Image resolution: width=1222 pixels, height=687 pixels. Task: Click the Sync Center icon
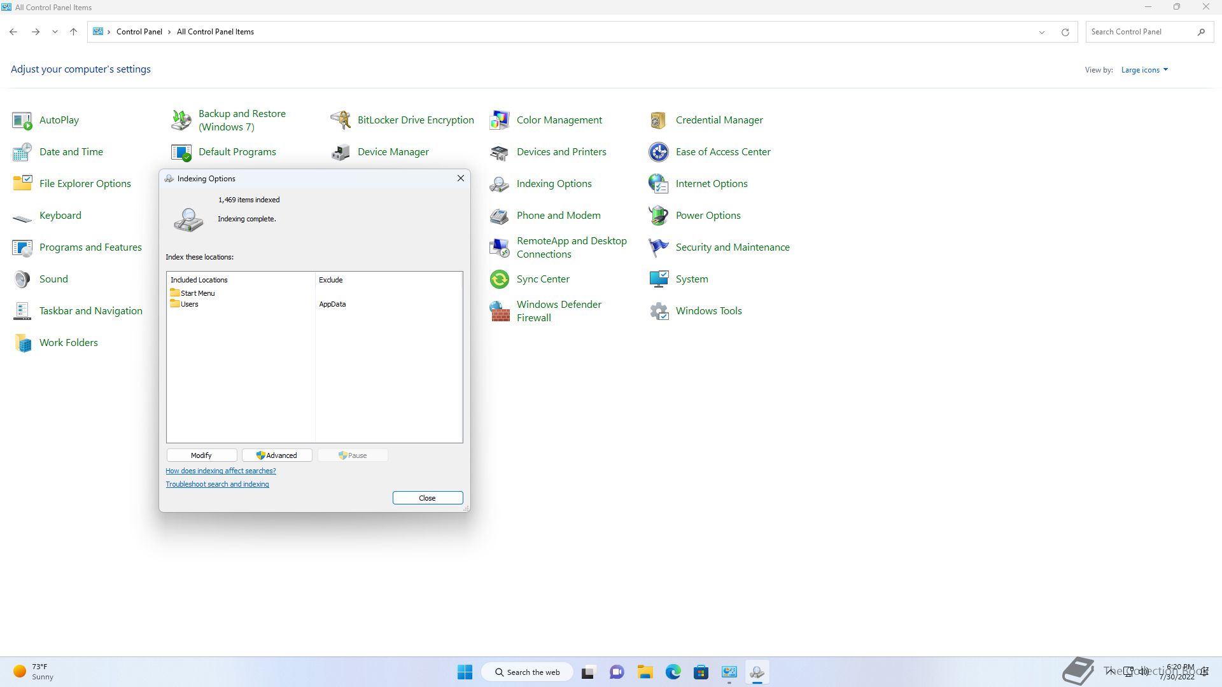(x=500, y=279)
